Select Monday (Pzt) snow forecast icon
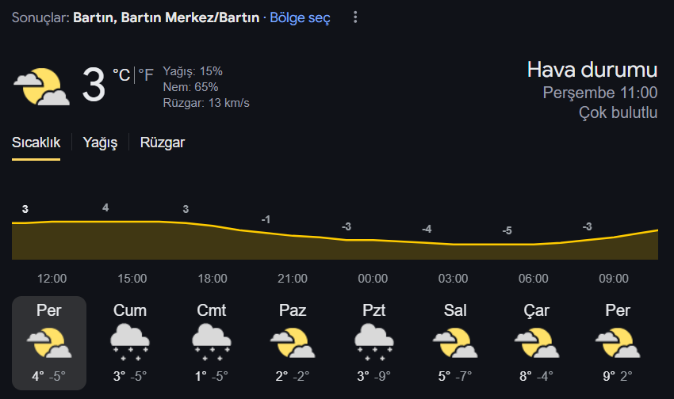 pyautogui.click(x=374, y=342)
